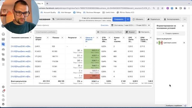Open Ads Manager bookmark

click(x=64, y=13)
